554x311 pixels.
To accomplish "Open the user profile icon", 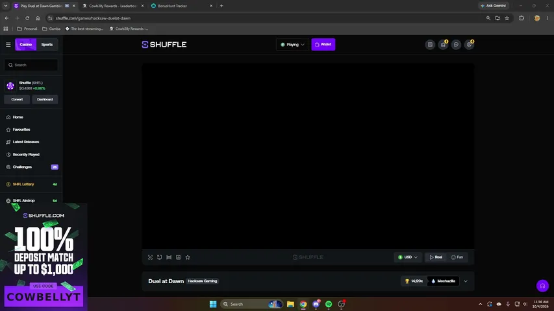I will pos(469,45).
